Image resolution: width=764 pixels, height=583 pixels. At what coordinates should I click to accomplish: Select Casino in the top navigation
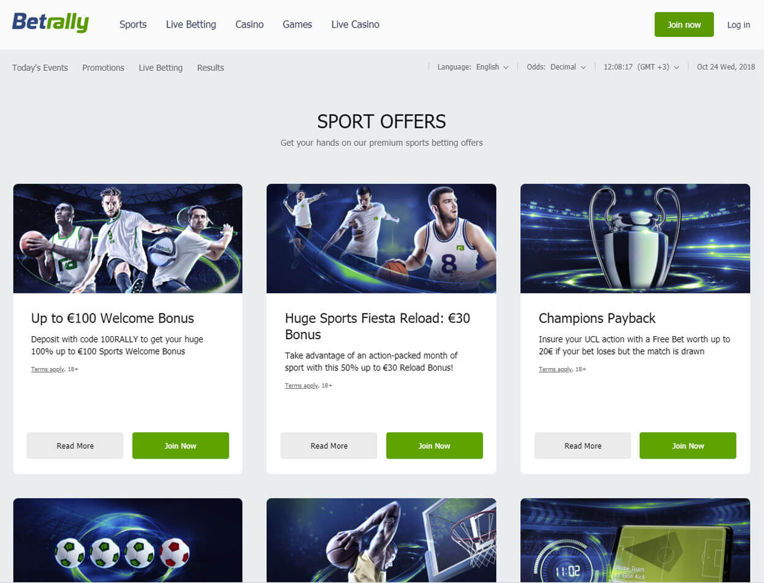tap(249, 24)
